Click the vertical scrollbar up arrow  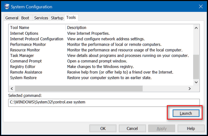pos(196,28)
